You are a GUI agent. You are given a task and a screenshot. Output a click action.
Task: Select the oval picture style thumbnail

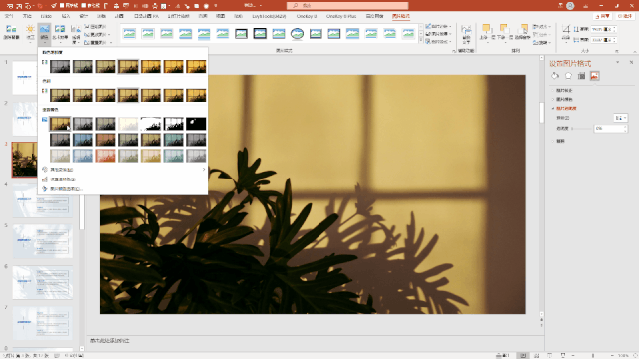(297, 33)
